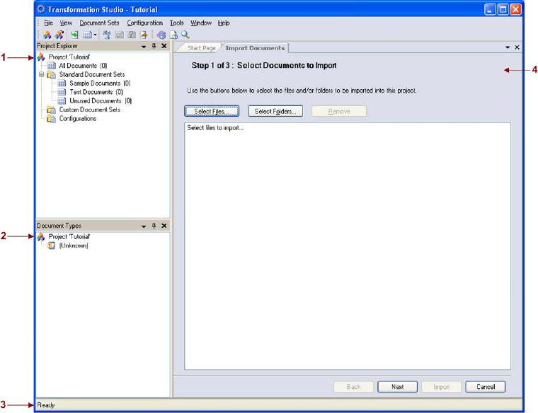Click inside the file import list box
This screenshot has width=538, height=413.
pos(348,246)
